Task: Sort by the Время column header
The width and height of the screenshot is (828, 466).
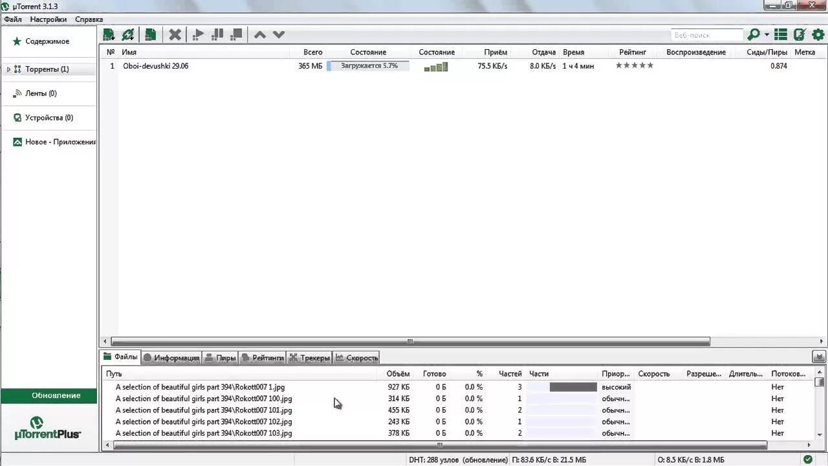Action: (573, 52)
